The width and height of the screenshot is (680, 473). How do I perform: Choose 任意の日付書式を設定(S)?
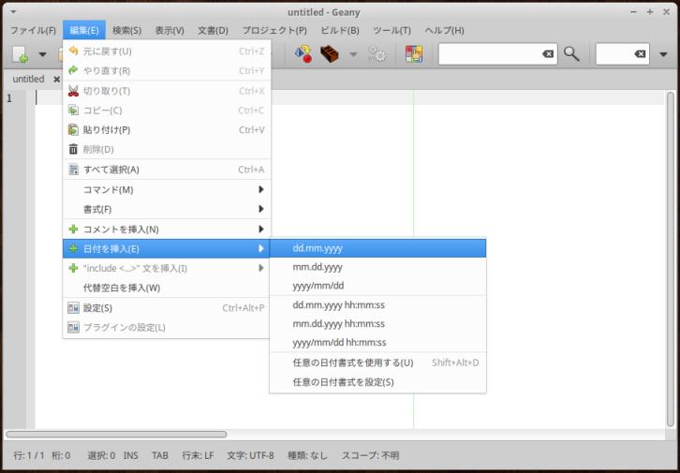(x=377, y=382)
